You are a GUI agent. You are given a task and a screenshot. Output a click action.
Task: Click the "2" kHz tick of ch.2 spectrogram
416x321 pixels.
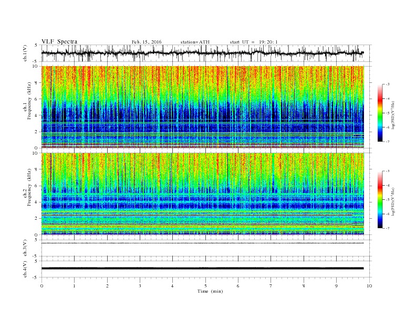(x=36, y=219)
